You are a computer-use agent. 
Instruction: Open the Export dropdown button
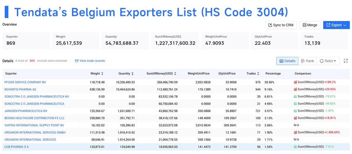[336, 25]
